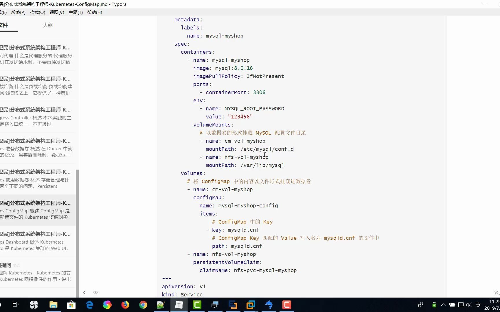This screenshot has width=500, height=312.
Task: Click the "volumeMounts:" line
Action: 213,125
